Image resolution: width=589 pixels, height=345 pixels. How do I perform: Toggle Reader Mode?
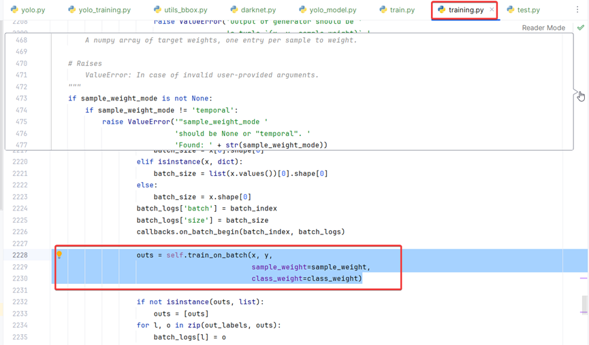(x=543, y=28)
